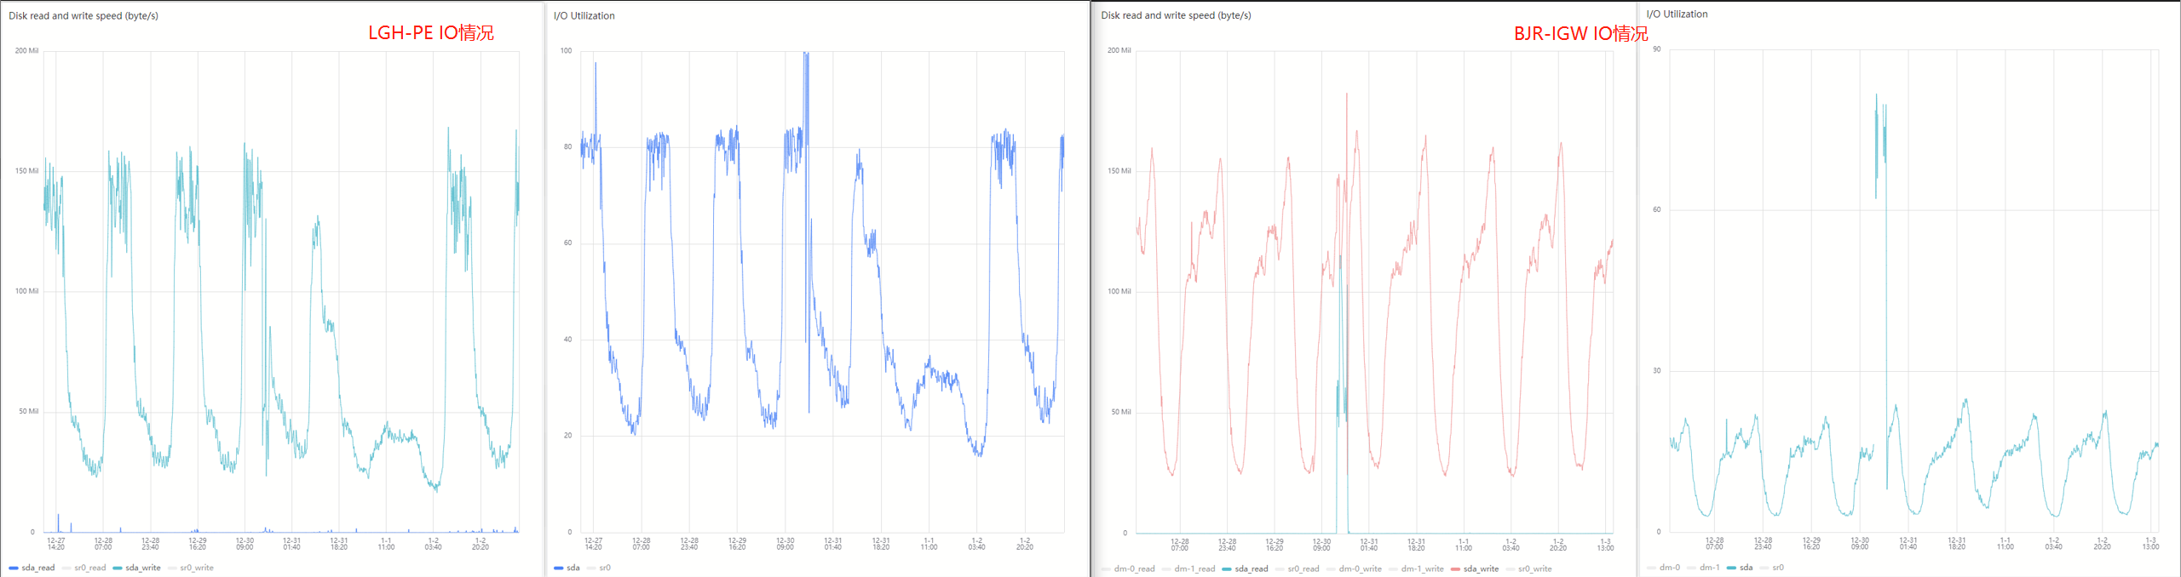Enable dm-1_write series in BJR-IGW legend
The height and width of the screenshot is (577, 2181).
1422,568
